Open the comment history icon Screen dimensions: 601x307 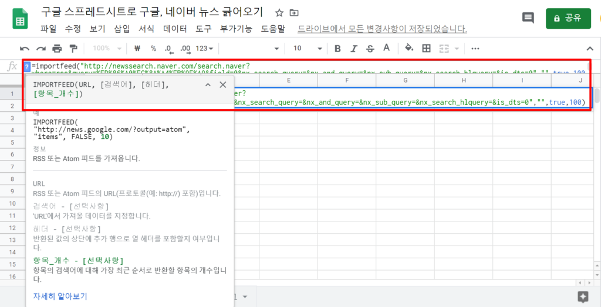coord(528,18)
